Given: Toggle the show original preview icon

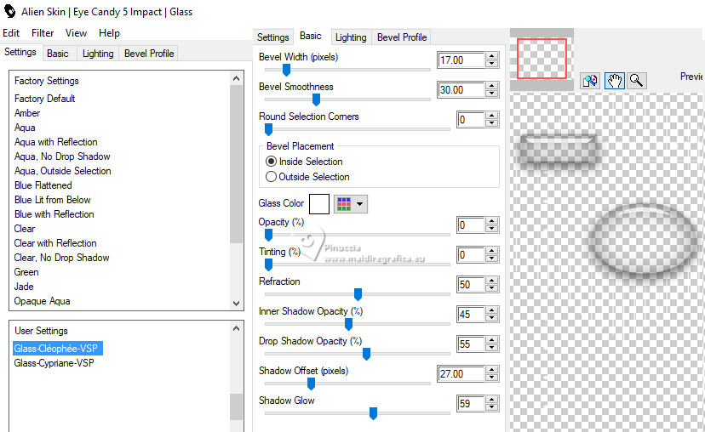Looking at the screenshot, I should tap(590, 81).
